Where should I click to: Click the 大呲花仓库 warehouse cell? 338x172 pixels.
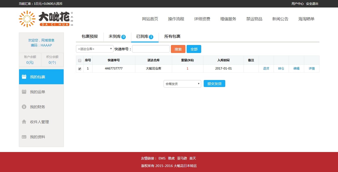point(154,68)
